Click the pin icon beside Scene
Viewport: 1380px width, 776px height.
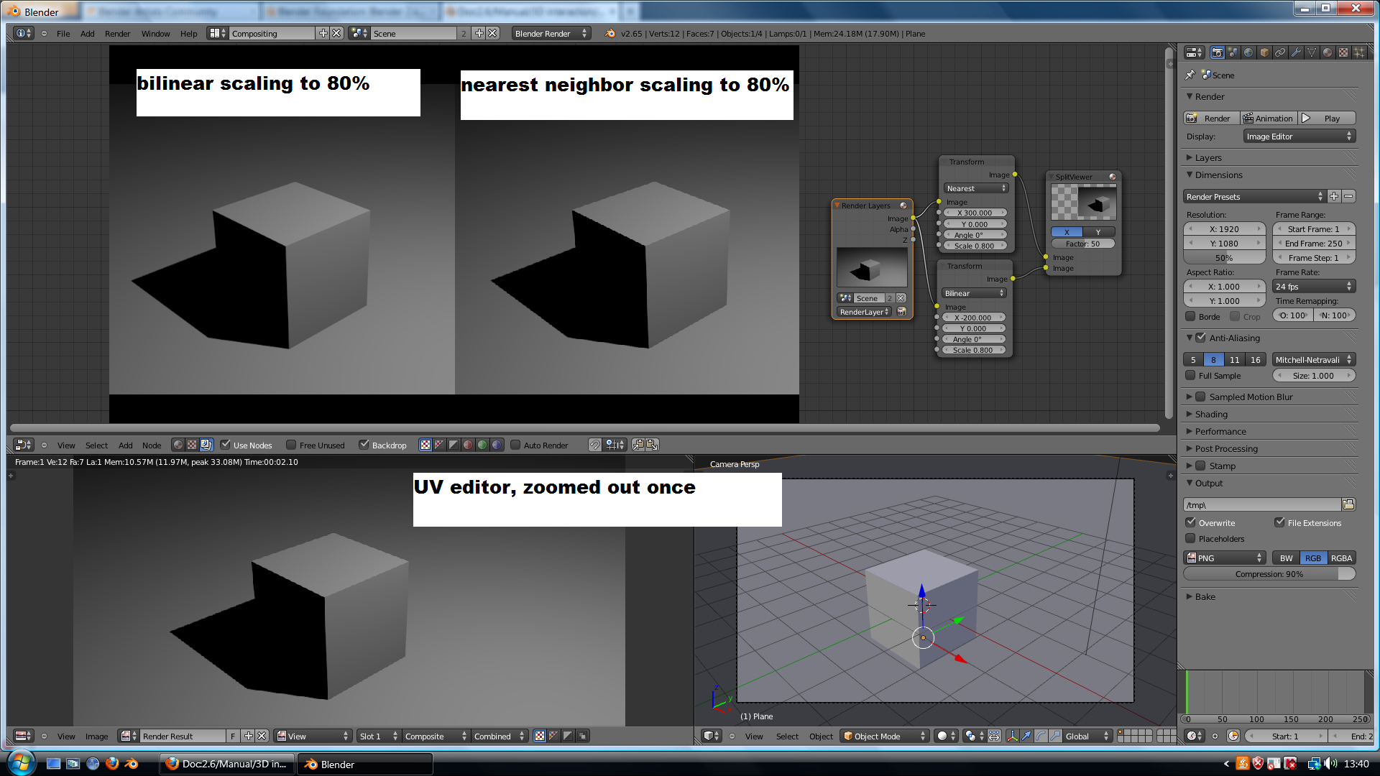pyautogui.click(x=1190, y=75)
